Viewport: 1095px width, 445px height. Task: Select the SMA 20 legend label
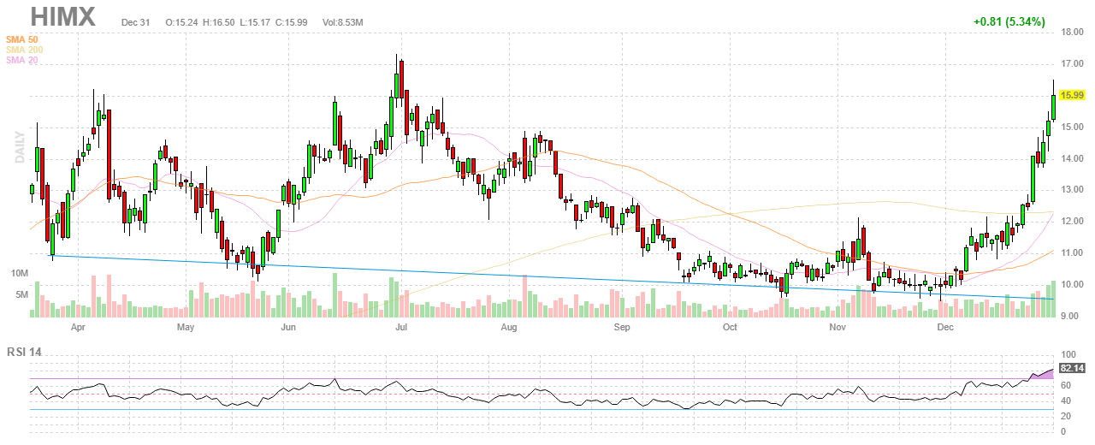22,60
